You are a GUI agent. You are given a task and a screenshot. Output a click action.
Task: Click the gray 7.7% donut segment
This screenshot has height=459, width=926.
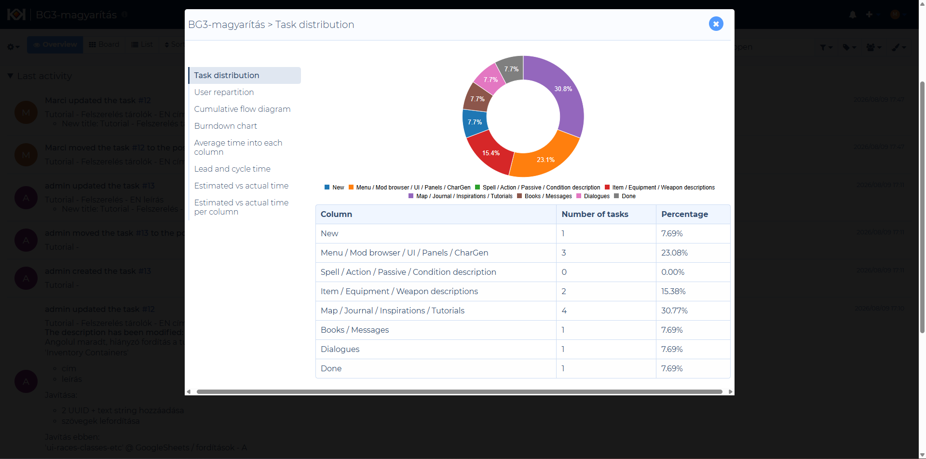pos(511,69)
